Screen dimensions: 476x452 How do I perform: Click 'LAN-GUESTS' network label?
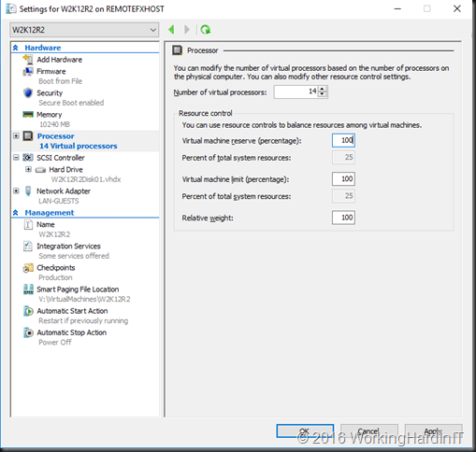[59, 201]
